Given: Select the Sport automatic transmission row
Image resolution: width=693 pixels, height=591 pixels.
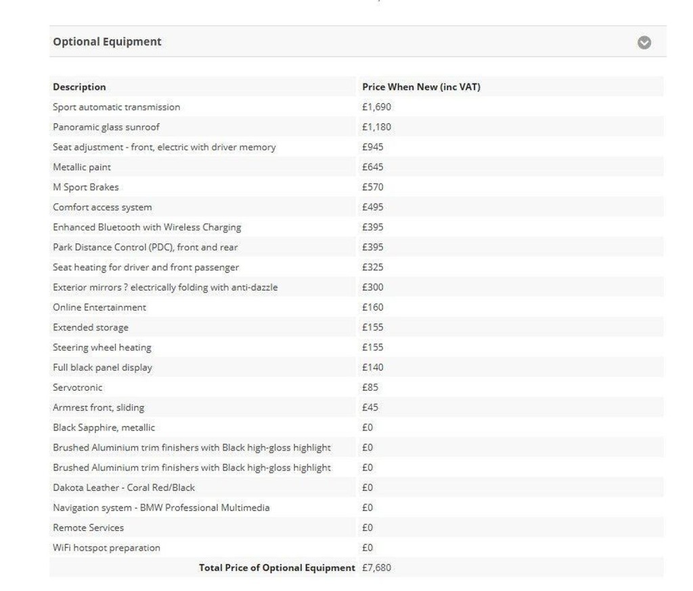Looking at the screenshot, I should (116, 107).
